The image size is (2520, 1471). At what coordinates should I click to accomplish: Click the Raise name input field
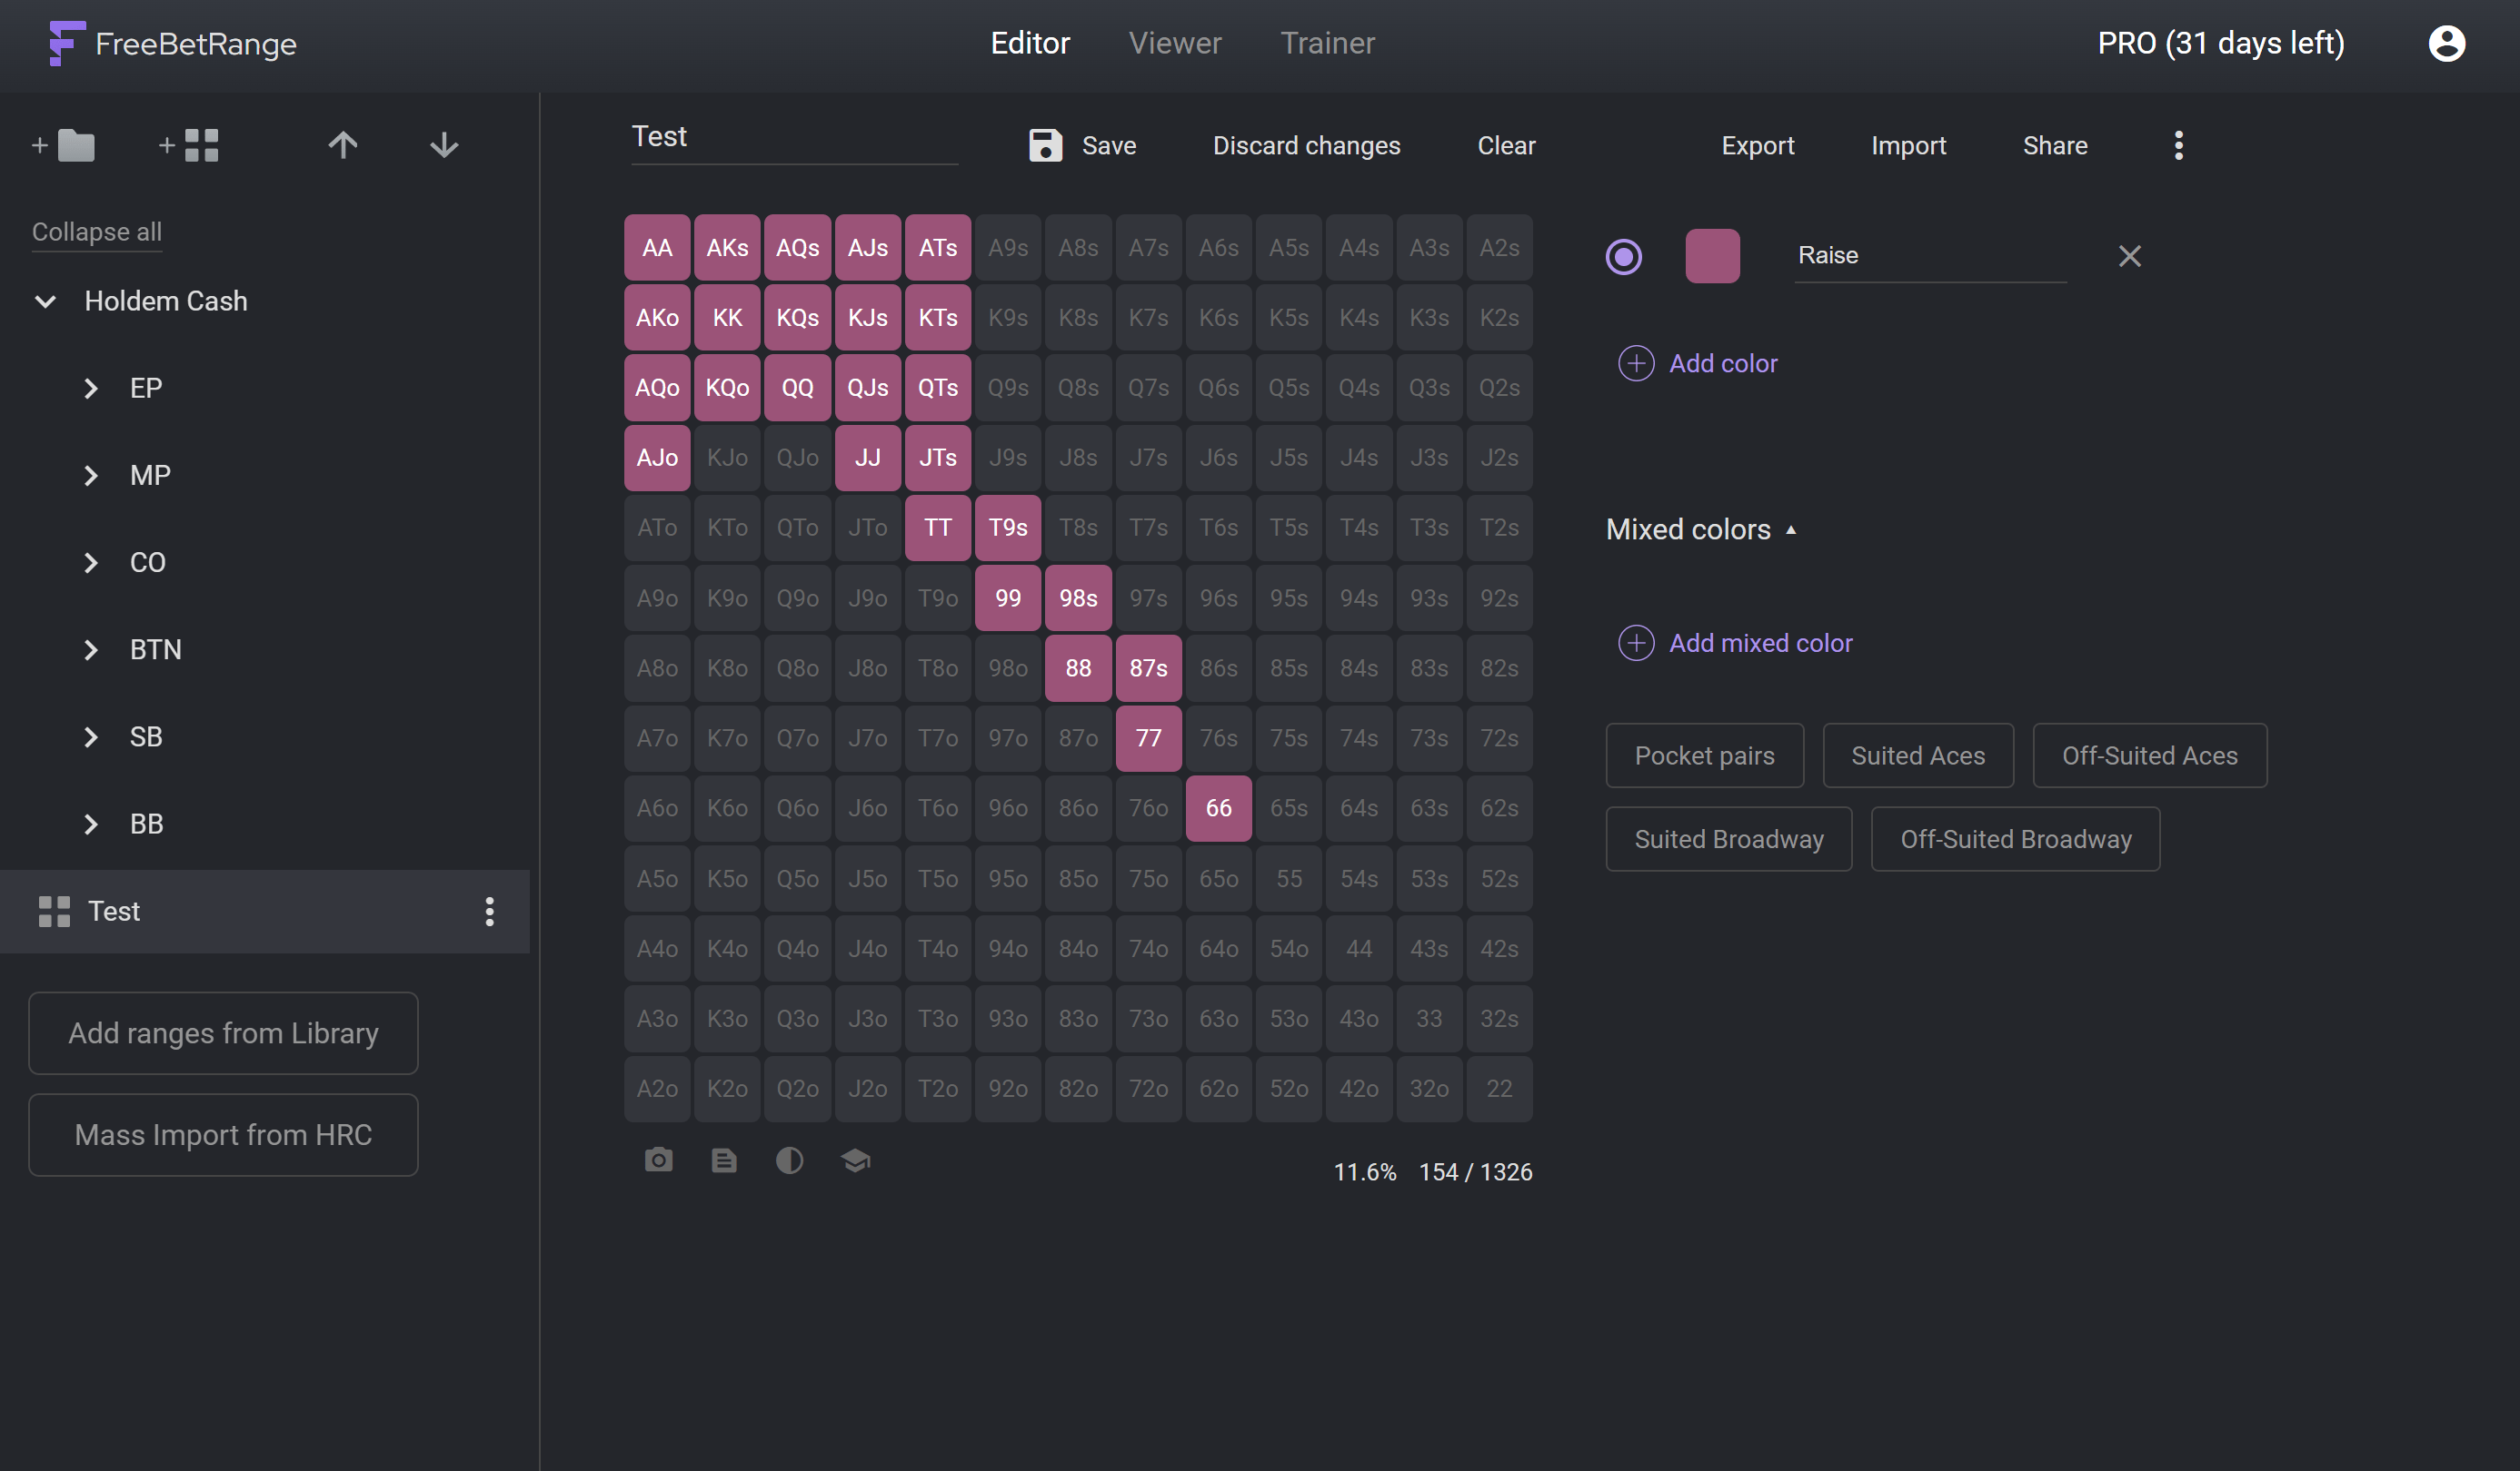(1929, 256)
